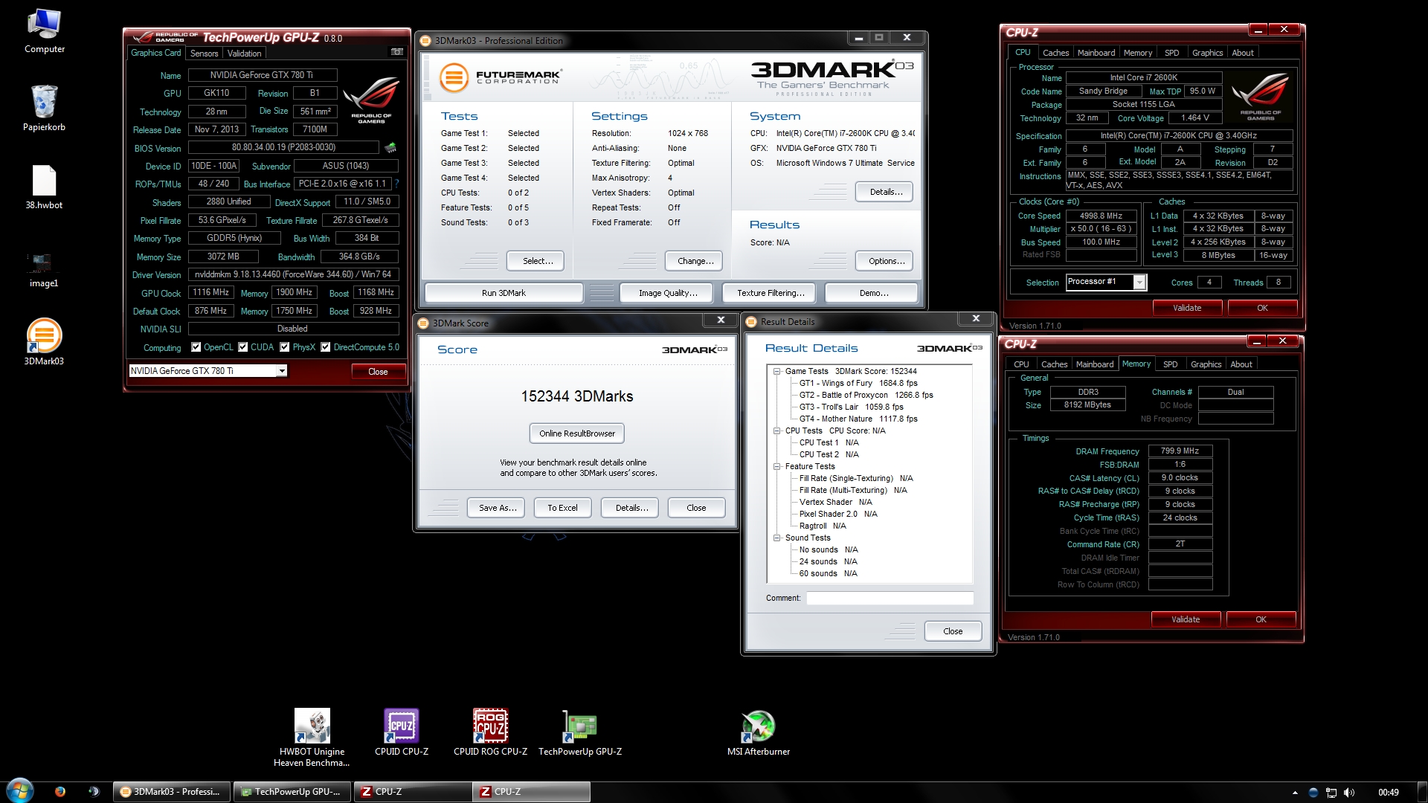This screenshot has width=1428, height=803.
Task: Click the Change... settings button
Action: [x=694, y=261]
